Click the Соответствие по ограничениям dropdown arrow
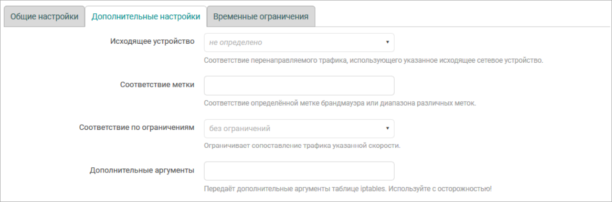Image resolution: width=612 pixels, height=202 pixels. click(388, 128)
